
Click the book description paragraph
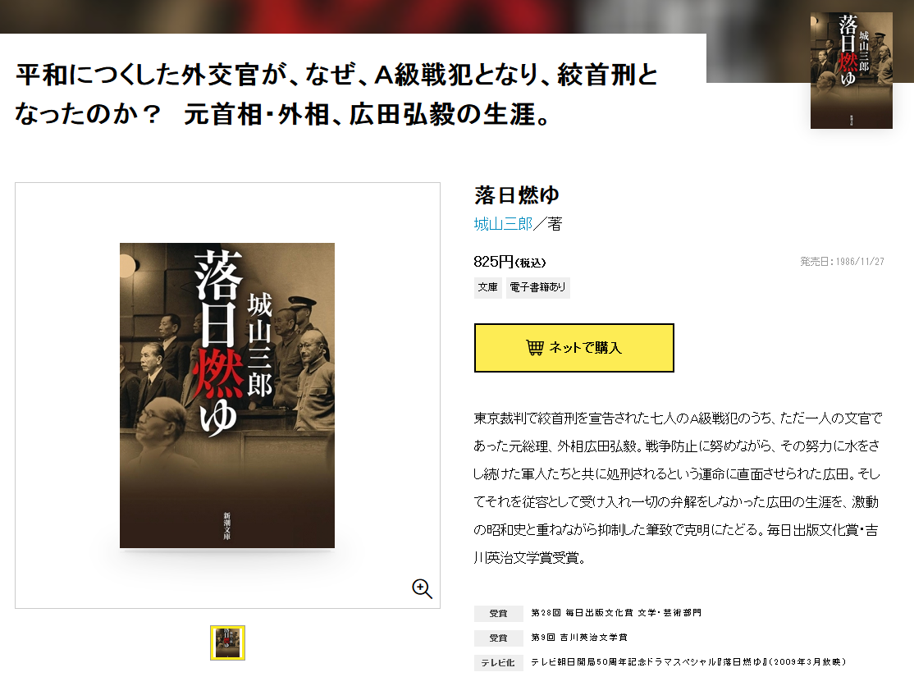click(677, 488)
